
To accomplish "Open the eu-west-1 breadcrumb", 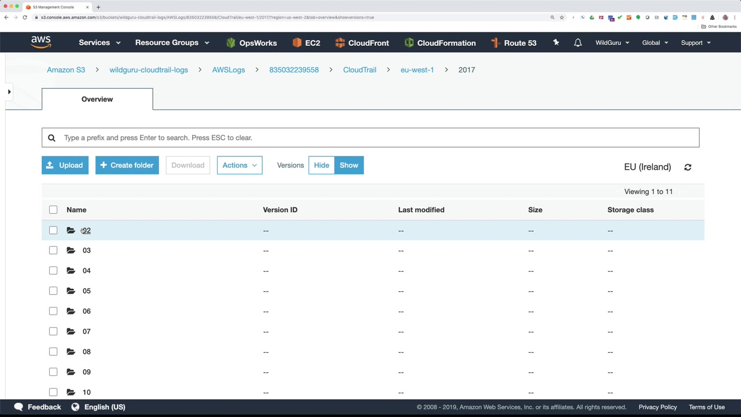I will (x=417, y=69).
